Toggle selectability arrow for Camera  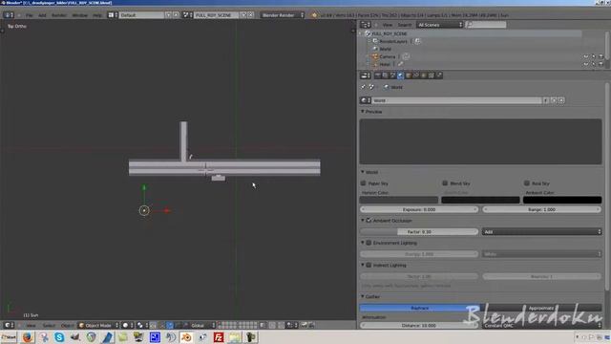point(593,56)
